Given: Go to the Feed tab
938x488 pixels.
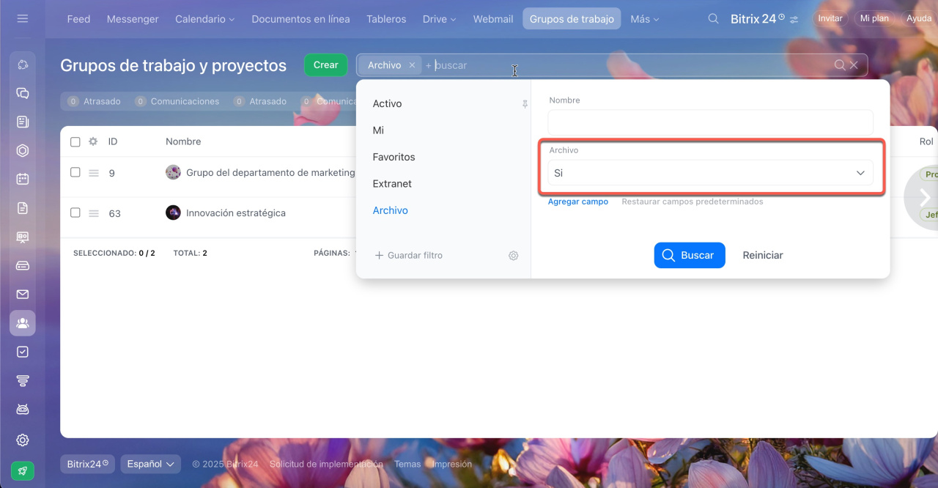Looking at the screenshot, I should tap(78, 19).
